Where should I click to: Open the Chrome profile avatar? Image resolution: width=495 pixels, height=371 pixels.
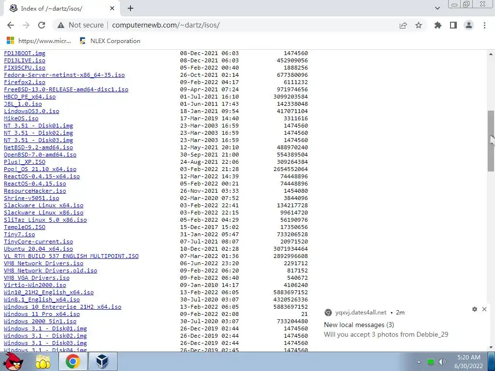point(469,25)
